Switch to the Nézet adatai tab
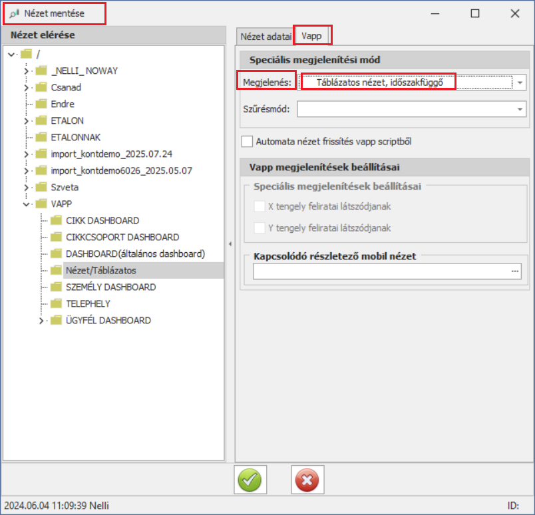 coord(266,36)
